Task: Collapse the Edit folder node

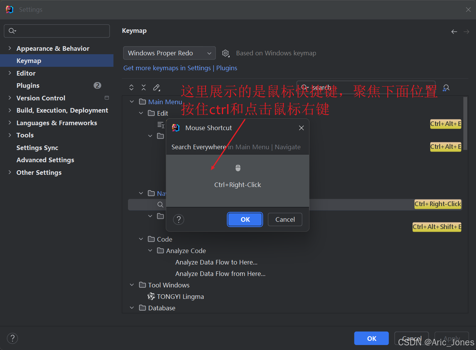Action: pos(141,113)
